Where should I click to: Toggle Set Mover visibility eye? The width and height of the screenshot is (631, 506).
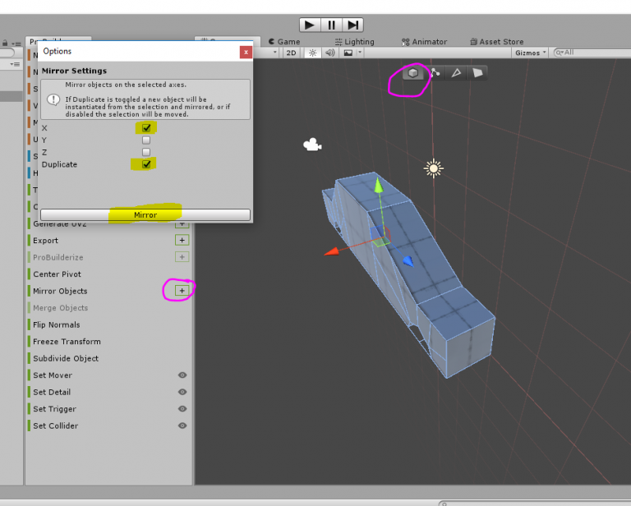click(x=182, y=375)
